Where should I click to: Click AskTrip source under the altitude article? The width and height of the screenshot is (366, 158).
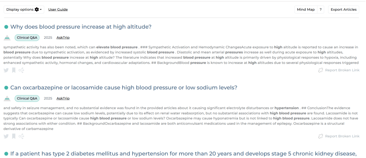(63, 38)
